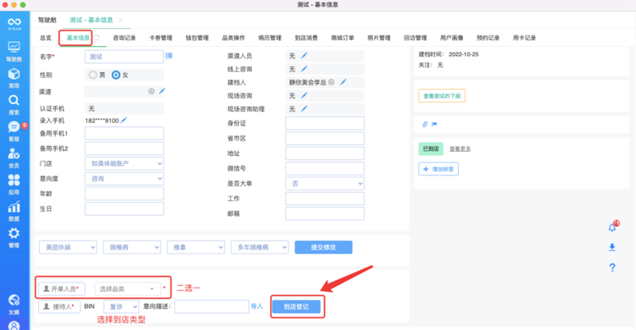Click into the 身份证 input field

click(x=325, y=123)
